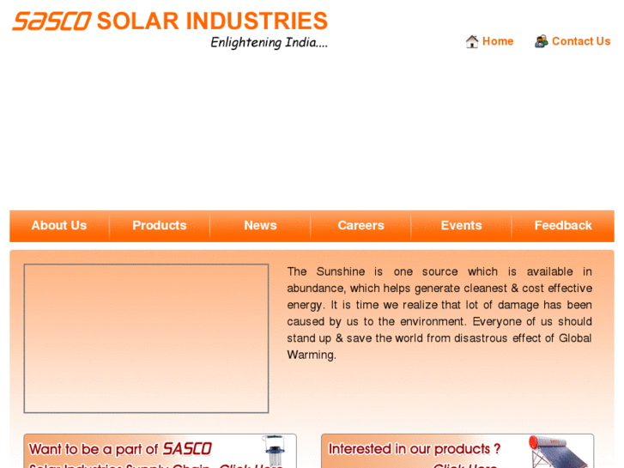Go to the News section
The width and height of the screenshot is (624, 468).
[260, 226]
